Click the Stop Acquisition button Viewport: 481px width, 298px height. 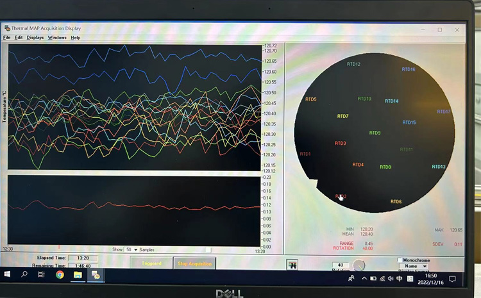194,263
